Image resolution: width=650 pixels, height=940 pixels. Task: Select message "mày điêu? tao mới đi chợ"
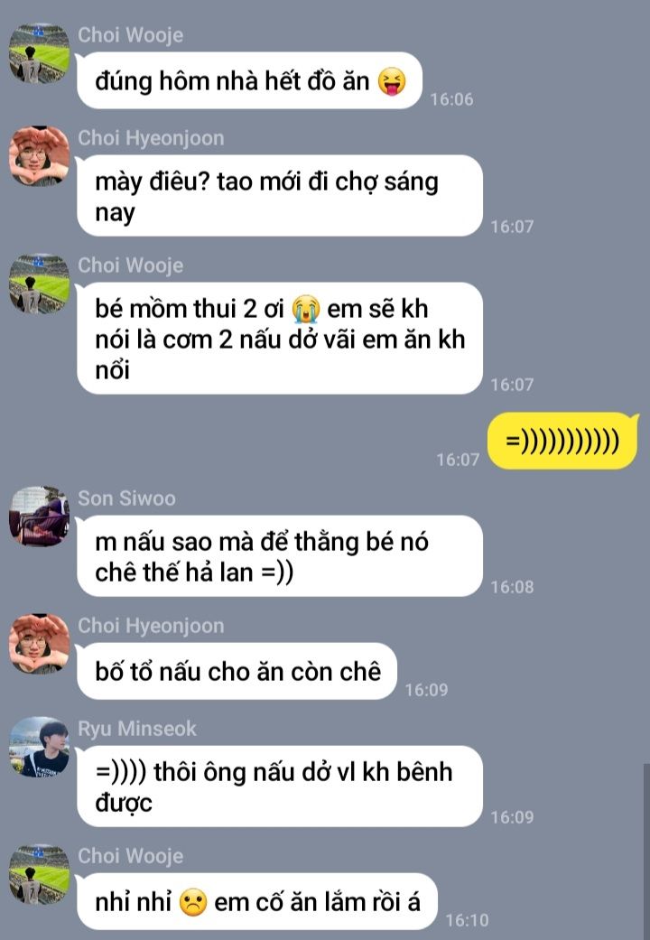pos(280,196)
